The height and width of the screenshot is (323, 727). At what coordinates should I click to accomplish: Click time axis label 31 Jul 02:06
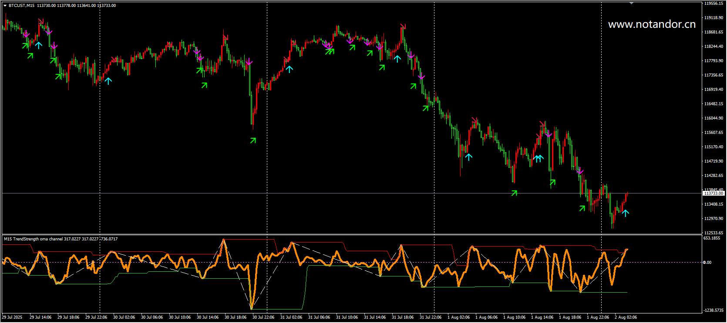(x=291, y=317)
